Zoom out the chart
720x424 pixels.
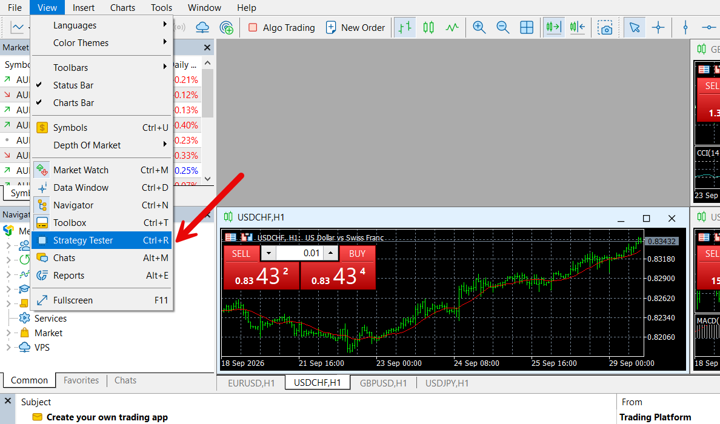coord(503,27)
